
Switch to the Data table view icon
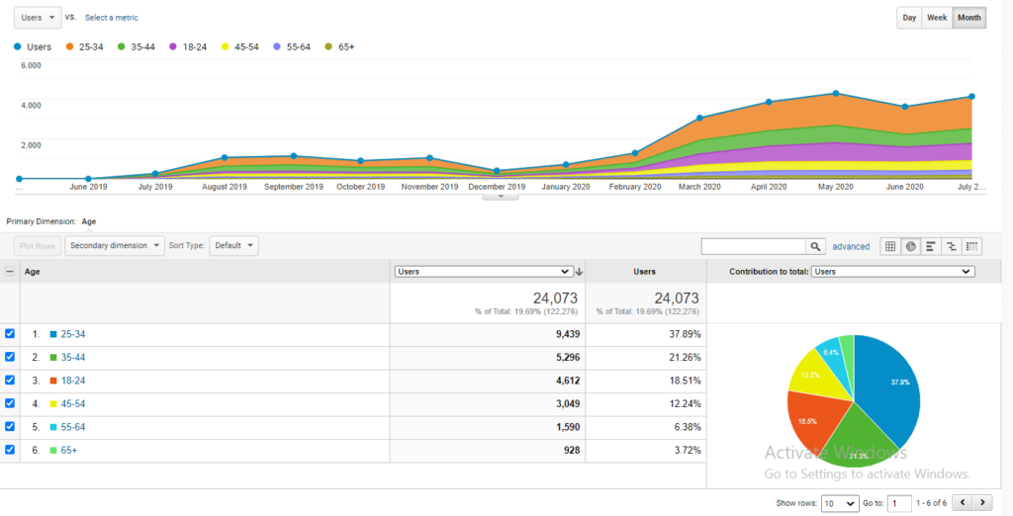click(x=890, y=246)
